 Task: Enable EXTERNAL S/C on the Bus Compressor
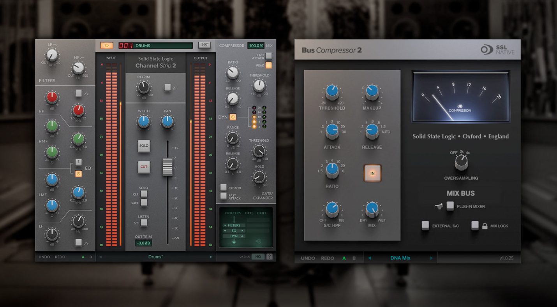coord(426,226)
